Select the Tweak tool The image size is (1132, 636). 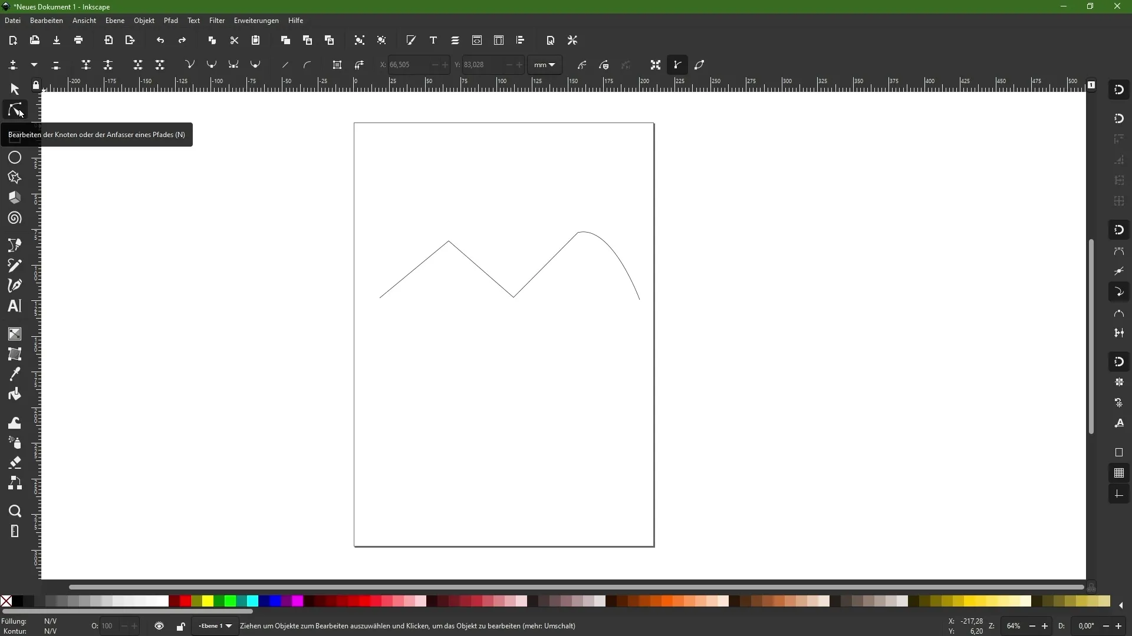pyautogui.click(x=15, y=423)
